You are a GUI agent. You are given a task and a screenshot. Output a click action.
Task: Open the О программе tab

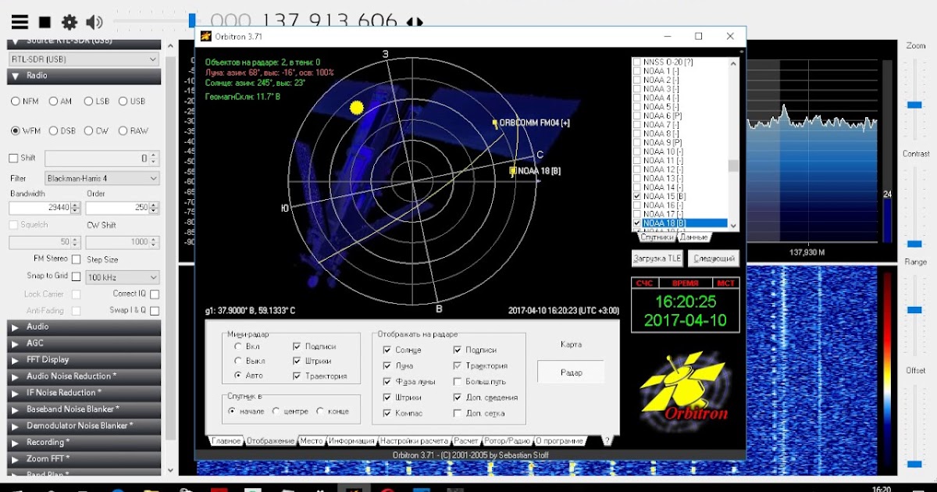point(559,441)
